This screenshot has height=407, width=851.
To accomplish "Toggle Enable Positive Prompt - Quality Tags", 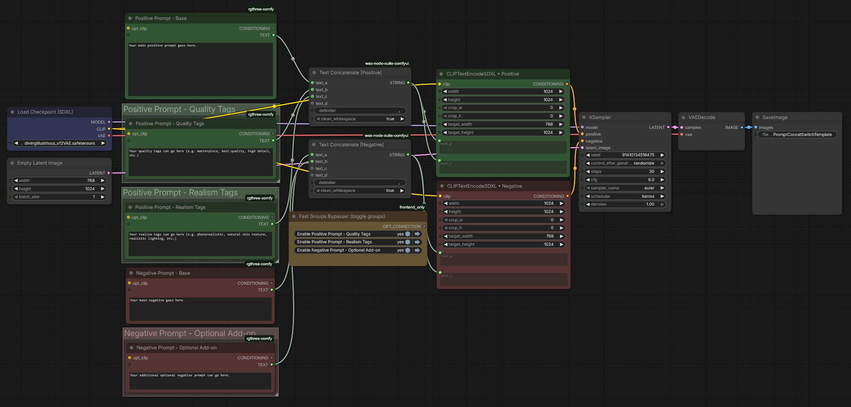I will coord(407,234).
